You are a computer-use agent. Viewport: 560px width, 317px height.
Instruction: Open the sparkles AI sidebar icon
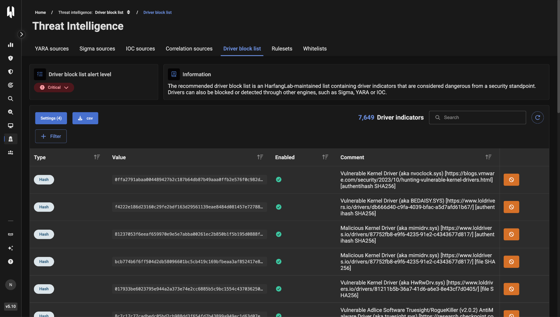11,248
